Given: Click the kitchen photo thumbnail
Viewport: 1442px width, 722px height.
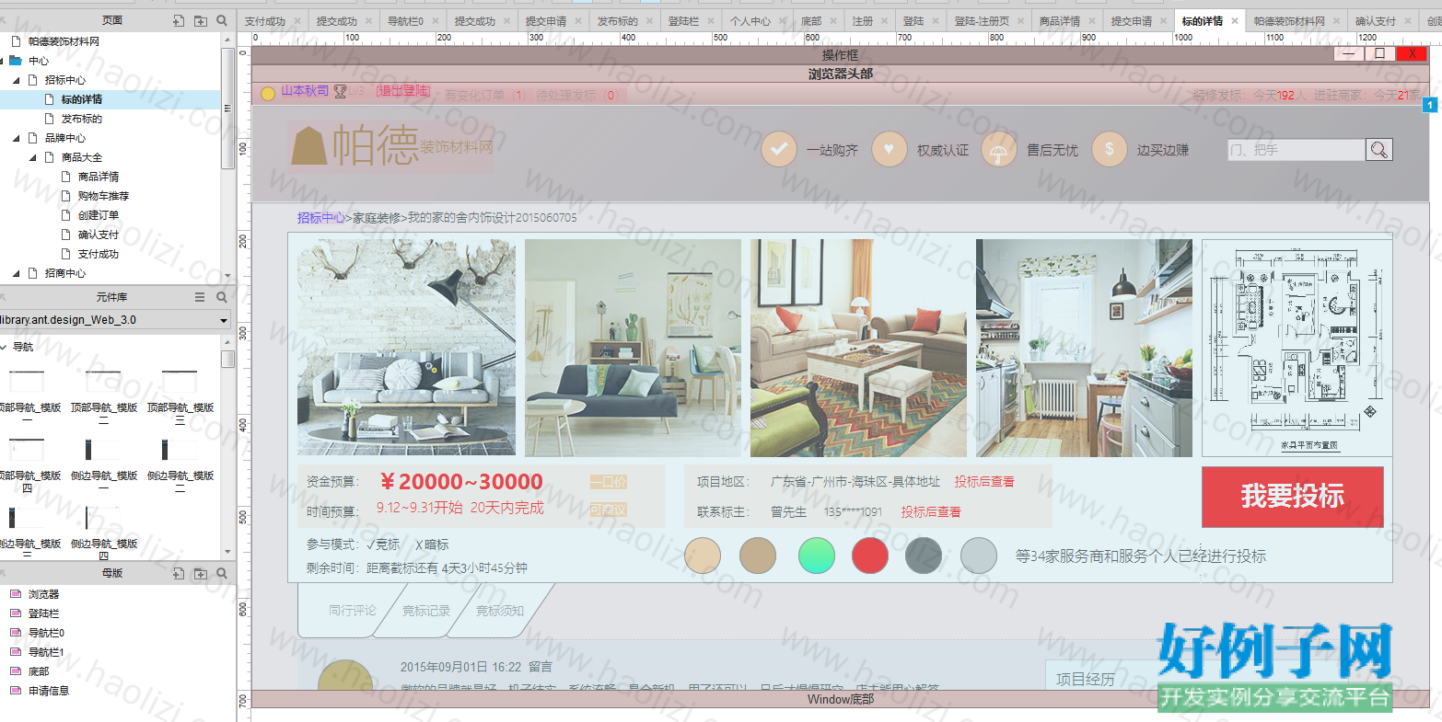Looking at the screenshot, I should tap(1084, 348).
